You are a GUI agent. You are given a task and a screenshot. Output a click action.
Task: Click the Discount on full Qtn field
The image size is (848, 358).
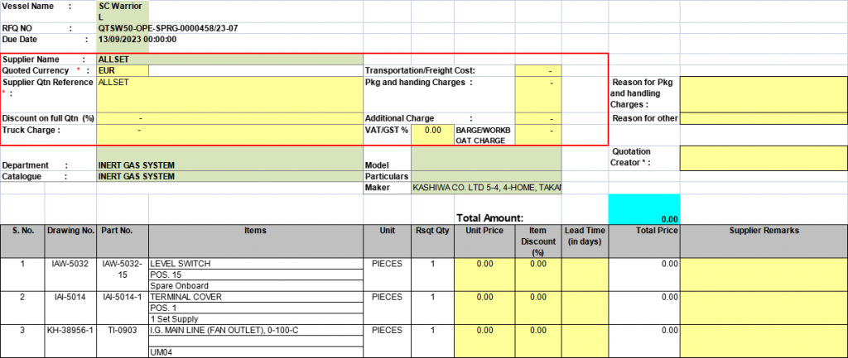[229, 119]
